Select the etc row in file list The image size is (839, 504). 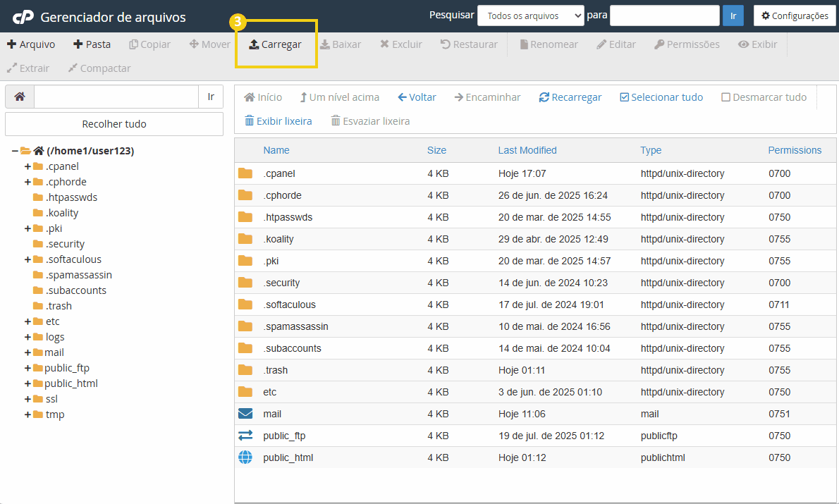click(535, 392)
